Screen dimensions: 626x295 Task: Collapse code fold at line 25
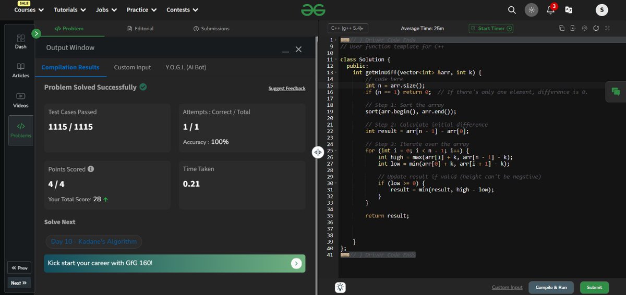click(336, 151)
